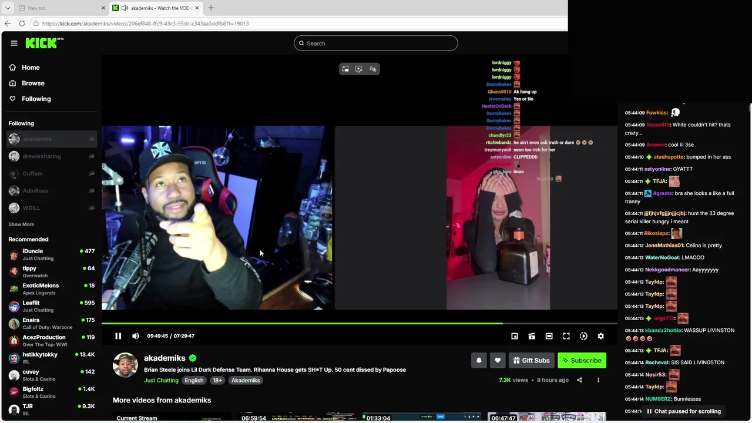The width and height of the screenshot is (752, 423).
Task: Pause the video playback
Action: coord(118,336)
